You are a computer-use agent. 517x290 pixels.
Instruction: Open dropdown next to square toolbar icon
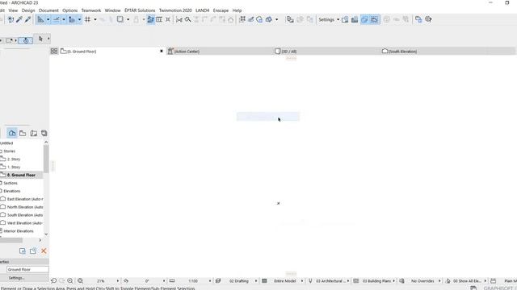point(128,19)
